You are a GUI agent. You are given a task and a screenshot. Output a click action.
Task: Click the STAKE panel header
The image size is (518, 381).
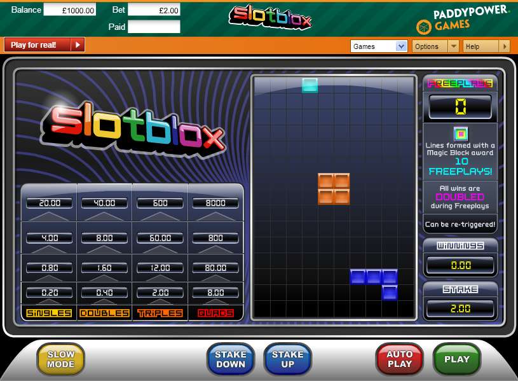461,289
